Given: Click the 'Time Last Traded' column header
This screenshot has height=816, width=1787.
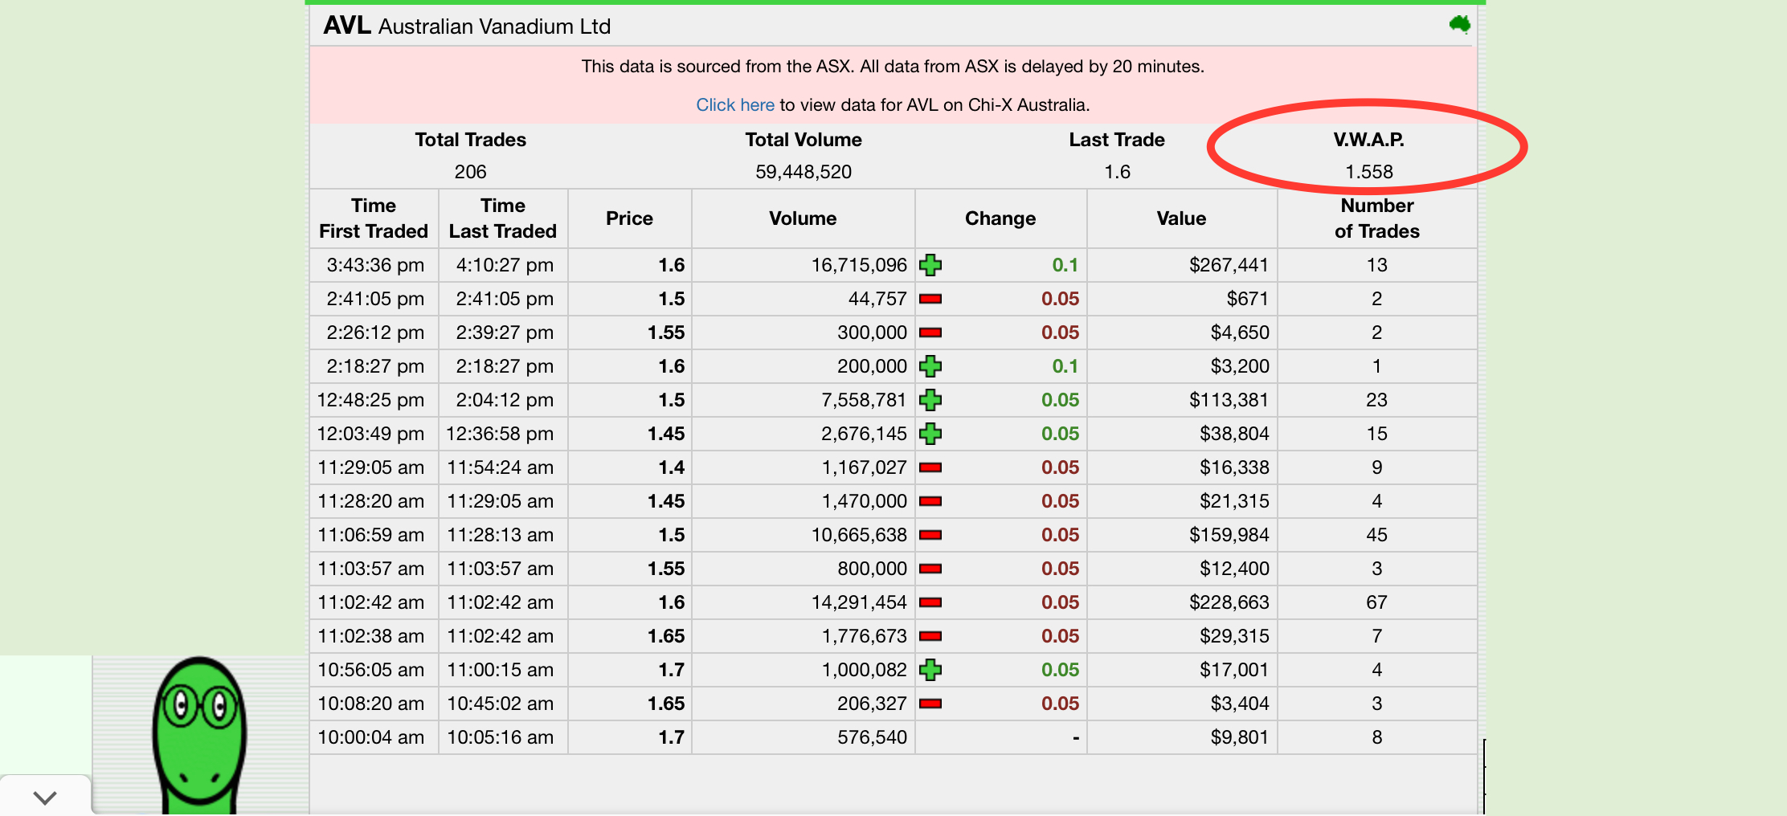Looking at the screenshot, I should pyautogui.click(x=503, y=218).
